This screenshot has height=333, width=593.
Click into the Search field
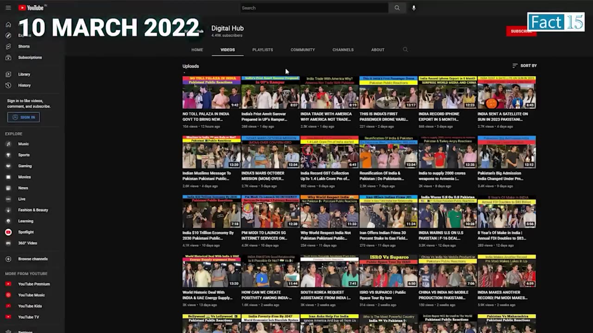(x=315, y=8)
